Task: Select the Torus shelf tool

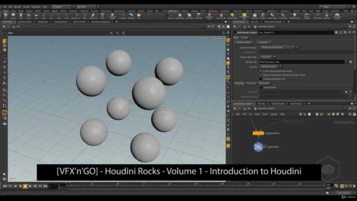Action: (x=28, y=16)
